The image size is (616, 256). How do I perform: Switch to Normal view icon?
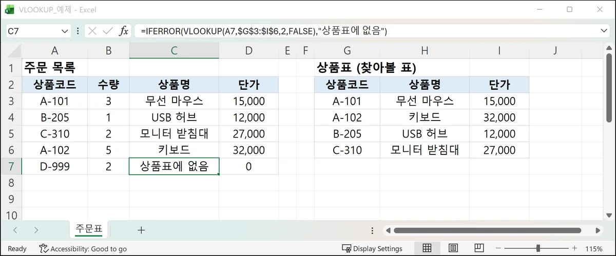point(427,248)
